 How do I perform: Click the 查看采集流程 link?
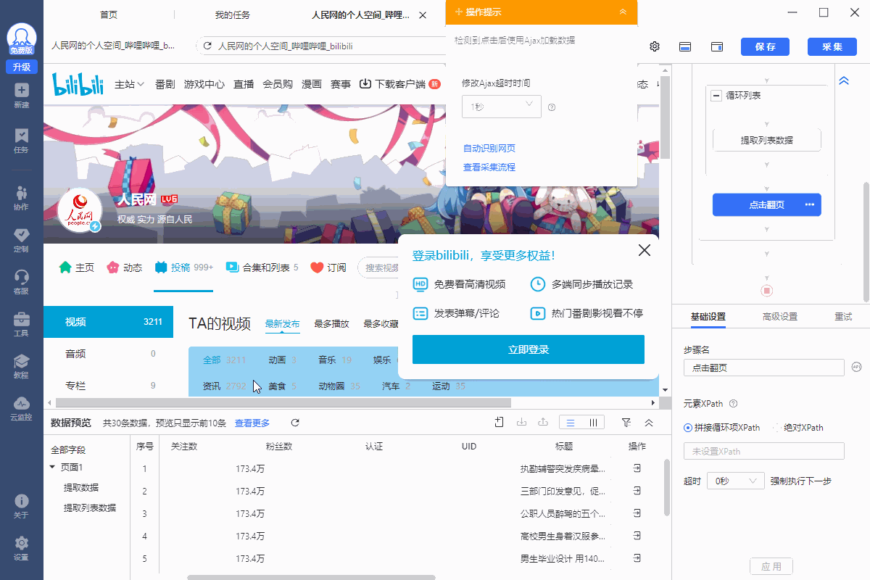[489, 167]
